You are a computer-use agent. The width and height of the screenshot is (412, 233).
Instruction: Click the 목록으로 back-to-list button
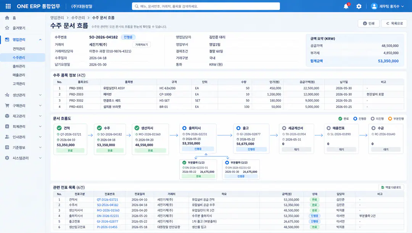[394, 23]
